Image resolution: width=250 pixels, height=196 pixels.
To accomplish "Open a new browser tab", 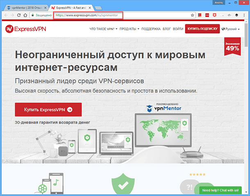I will (98, 8).
